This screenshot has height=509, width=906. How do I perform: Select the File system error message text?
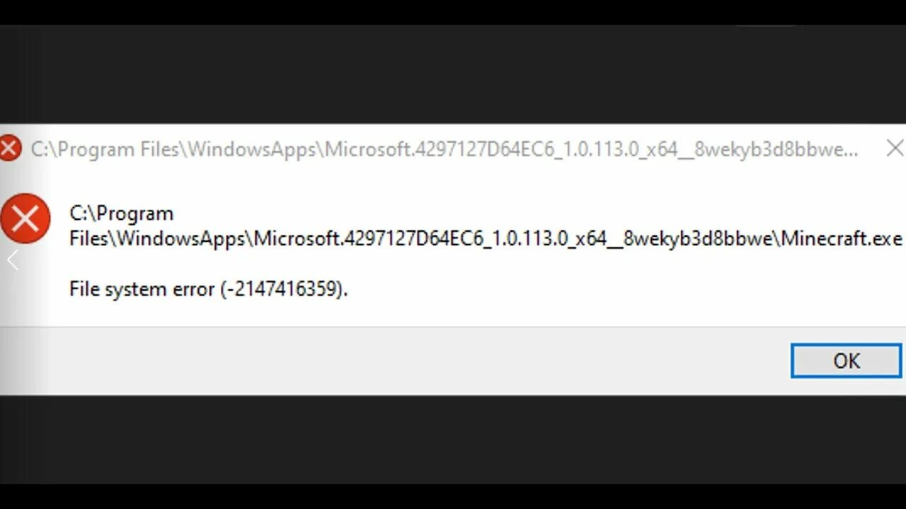click(209, 289)
